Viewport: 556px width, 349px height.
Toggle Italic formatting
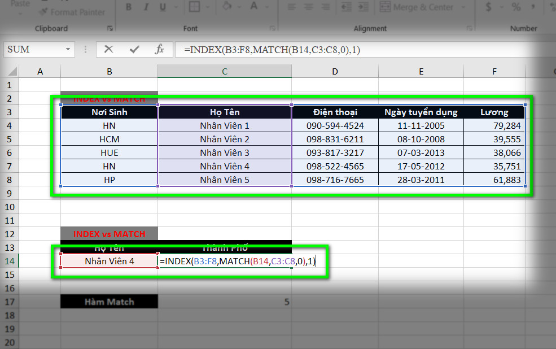[x=146, y=7]
